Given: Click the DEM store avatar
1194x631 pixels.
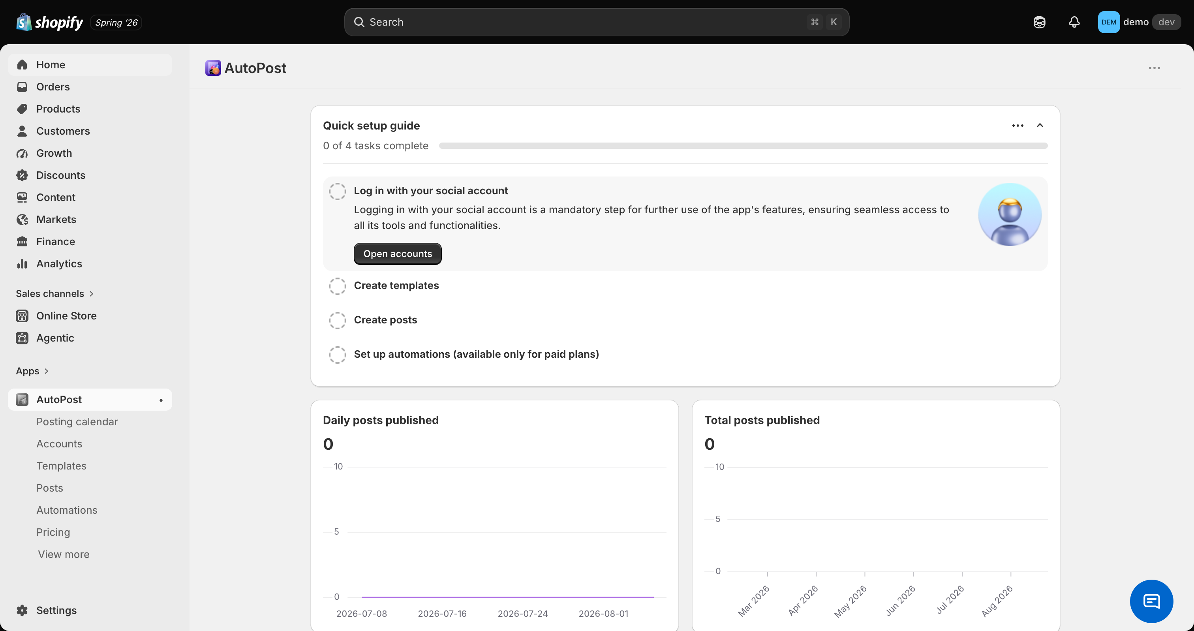Looking at the screenshot, I should (1109, 22).
